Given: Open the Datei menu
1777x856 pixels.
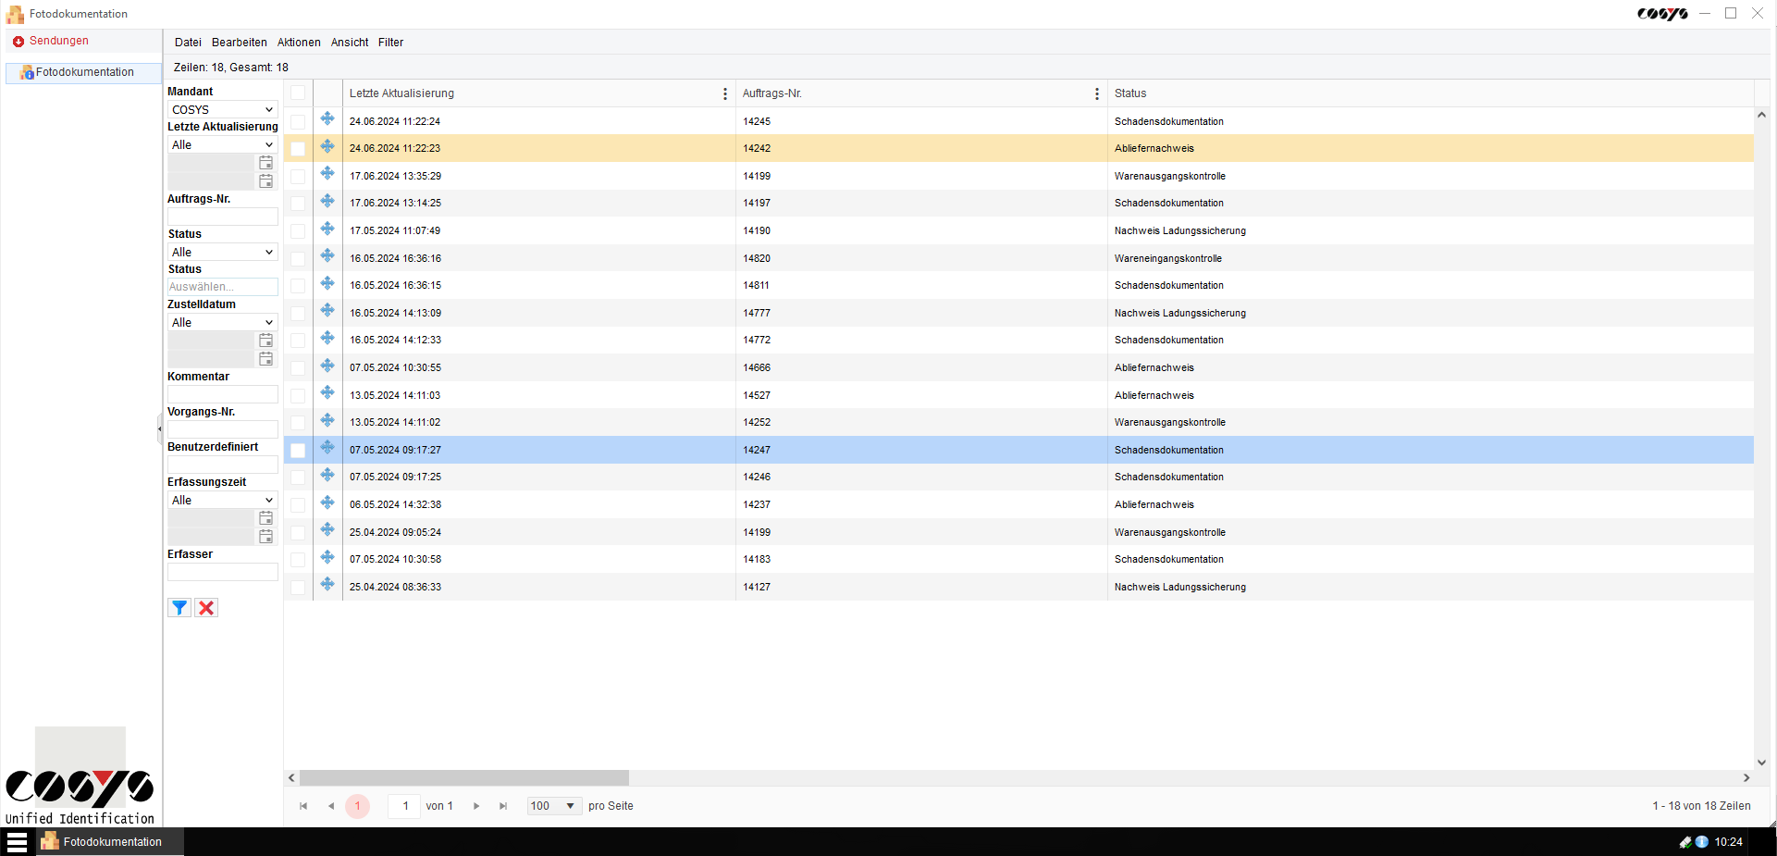Looking at the screenshot, I should click(188, 43).
